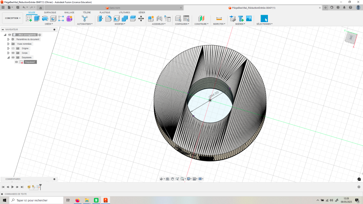363x204 pixels.
Task: Show the Origine folder
Action: [x=13, y=49]
